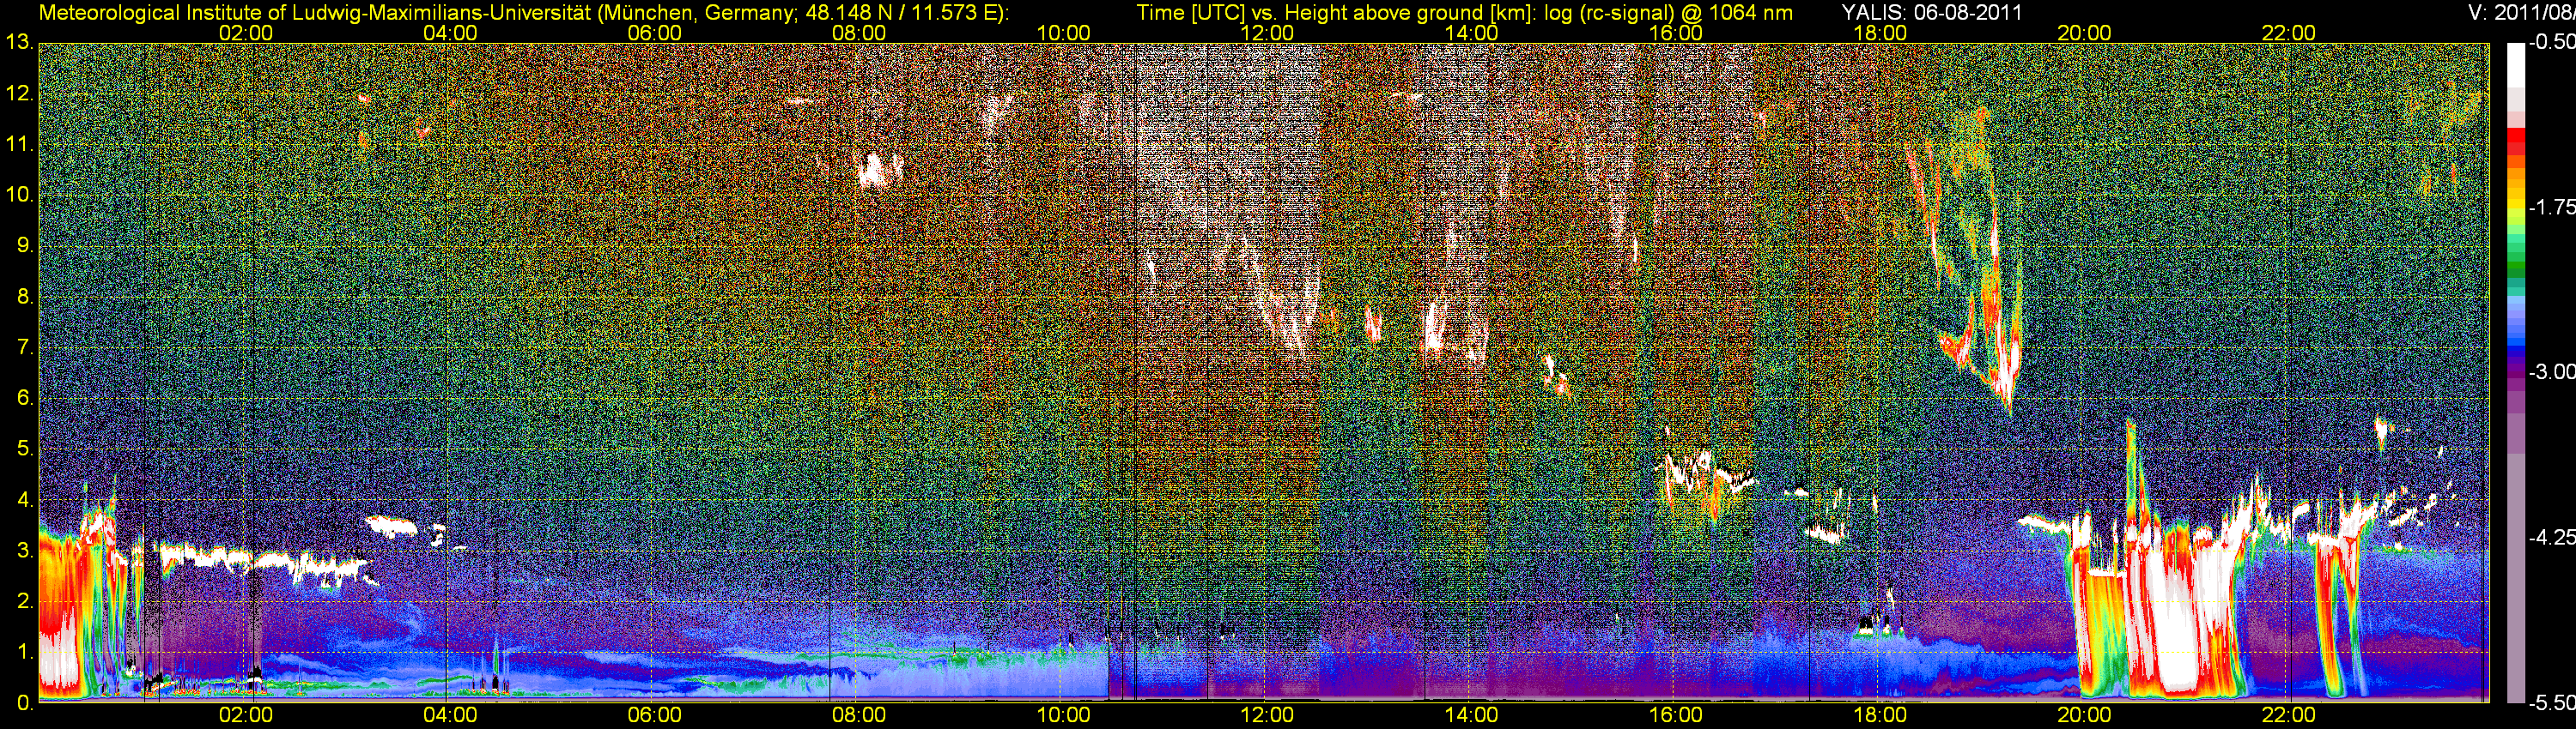Viewport: 2576px width, 729px height.
Task: Click the 6. height axis label
Action: (x=25, y=399)
